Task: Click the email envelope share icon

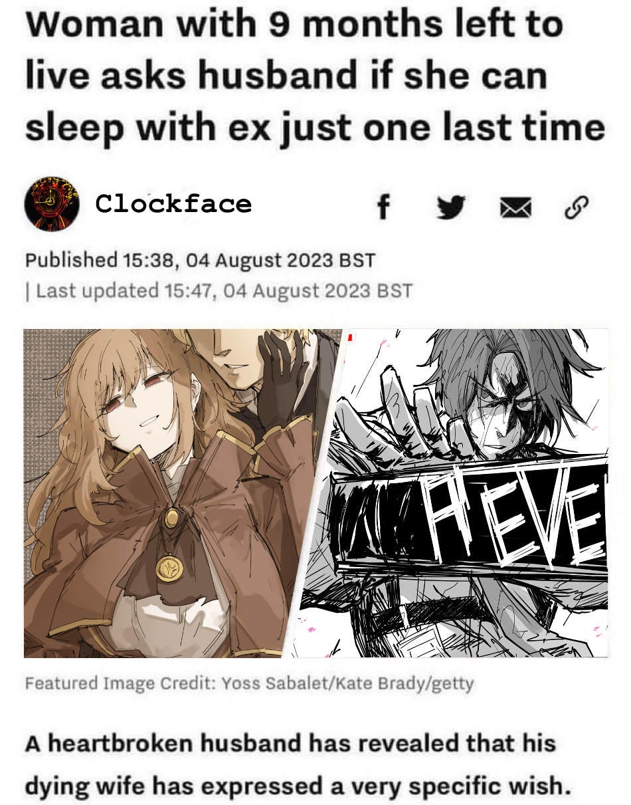Action: tap(515, 209)
